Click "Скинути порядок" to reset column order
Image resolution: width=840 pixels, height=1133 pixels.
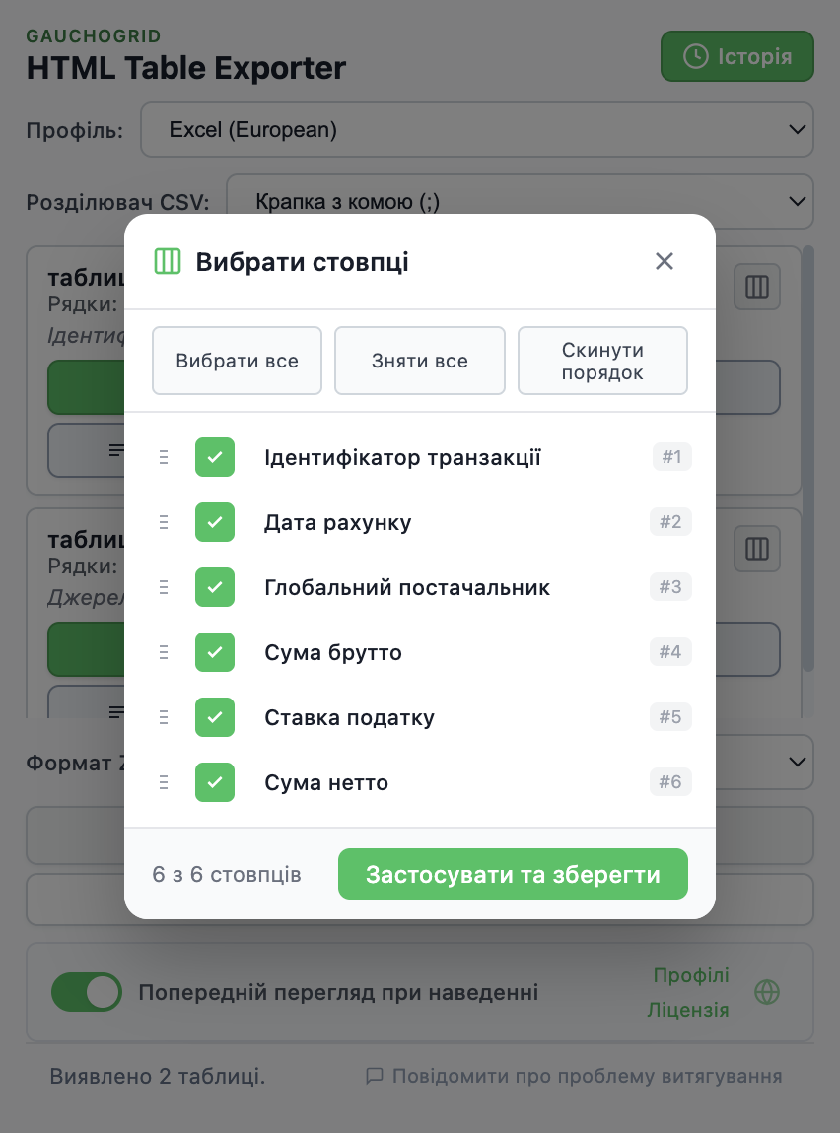602,361
